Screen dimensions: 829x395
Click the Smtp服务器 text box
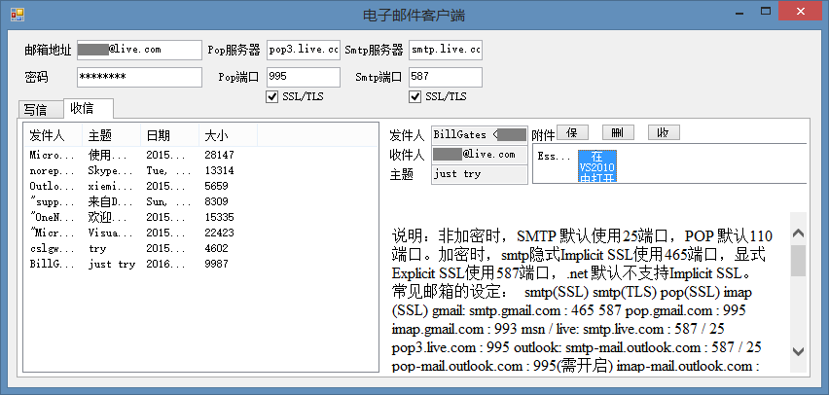(x=445, y=49)
